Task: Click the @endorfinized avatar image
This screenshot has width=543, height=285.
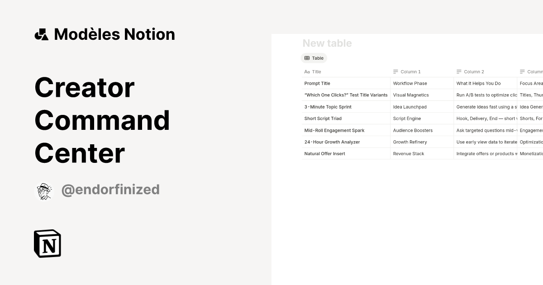Action: tap(44, 190)
